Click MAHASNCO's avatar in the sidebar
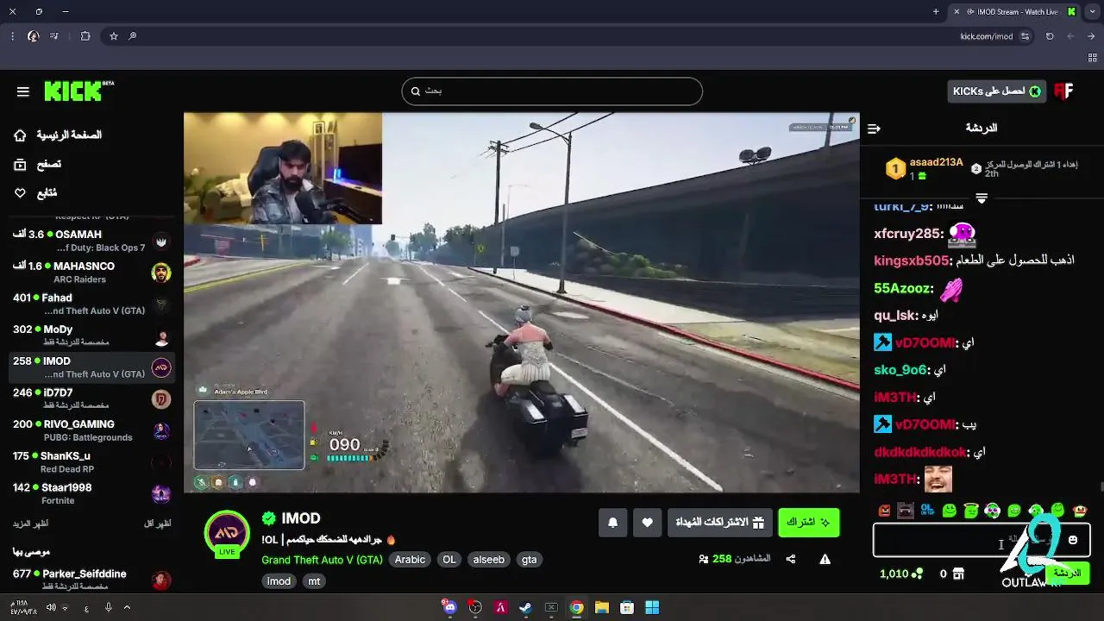The width and height of the screenshot is (1104, 621). tap(161, 273)
